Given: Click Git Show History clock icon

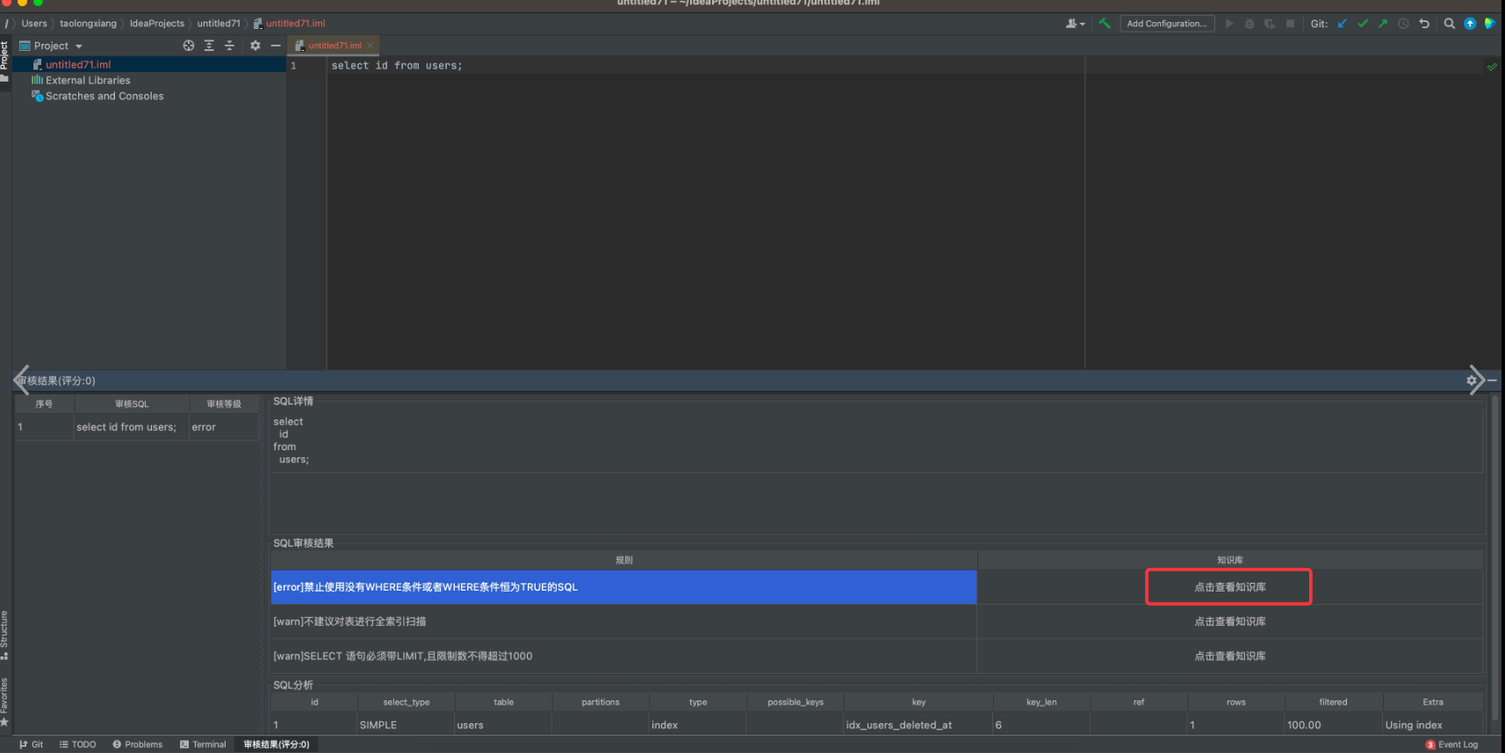Looking at the screenshot, I should tap(1403, 24).
